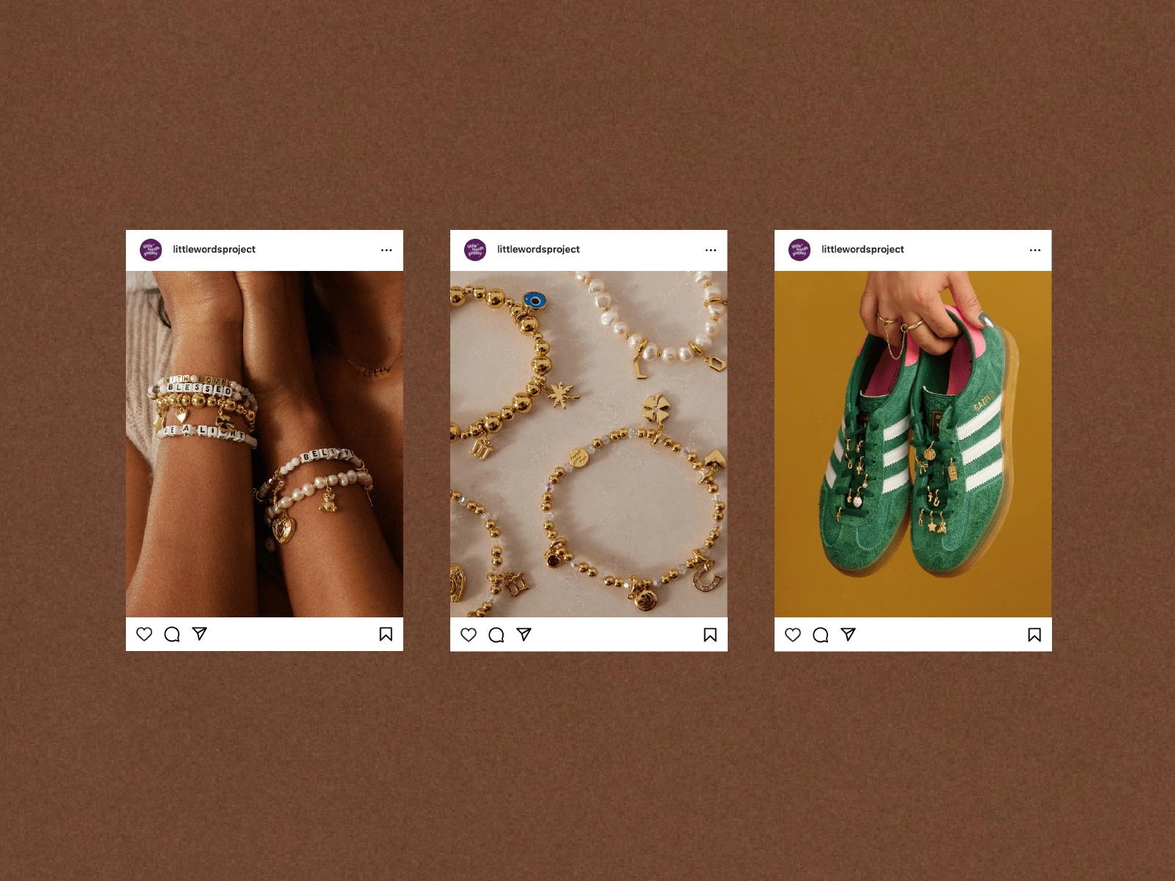Like the bracelet wrists post
Image resolution: width=1175 pixels, height=881 pixels.
coord(144,634)
